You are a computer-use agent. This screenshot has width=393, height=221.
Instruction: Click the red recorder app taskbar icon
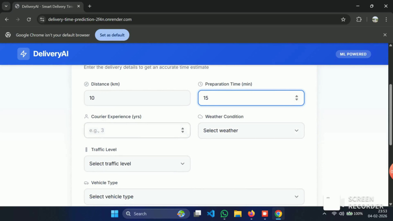click(x=264, y=214)
